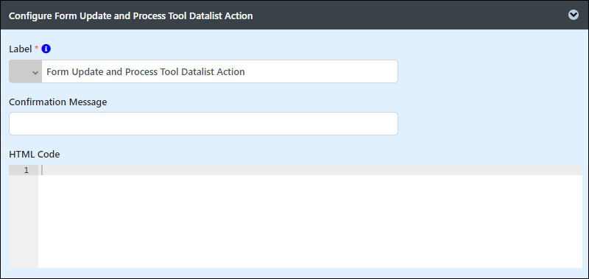The width and height of the screenshot is (589, 279).
Task: Click the "Confirmation Message" caption text
Action: click(58, 102)
